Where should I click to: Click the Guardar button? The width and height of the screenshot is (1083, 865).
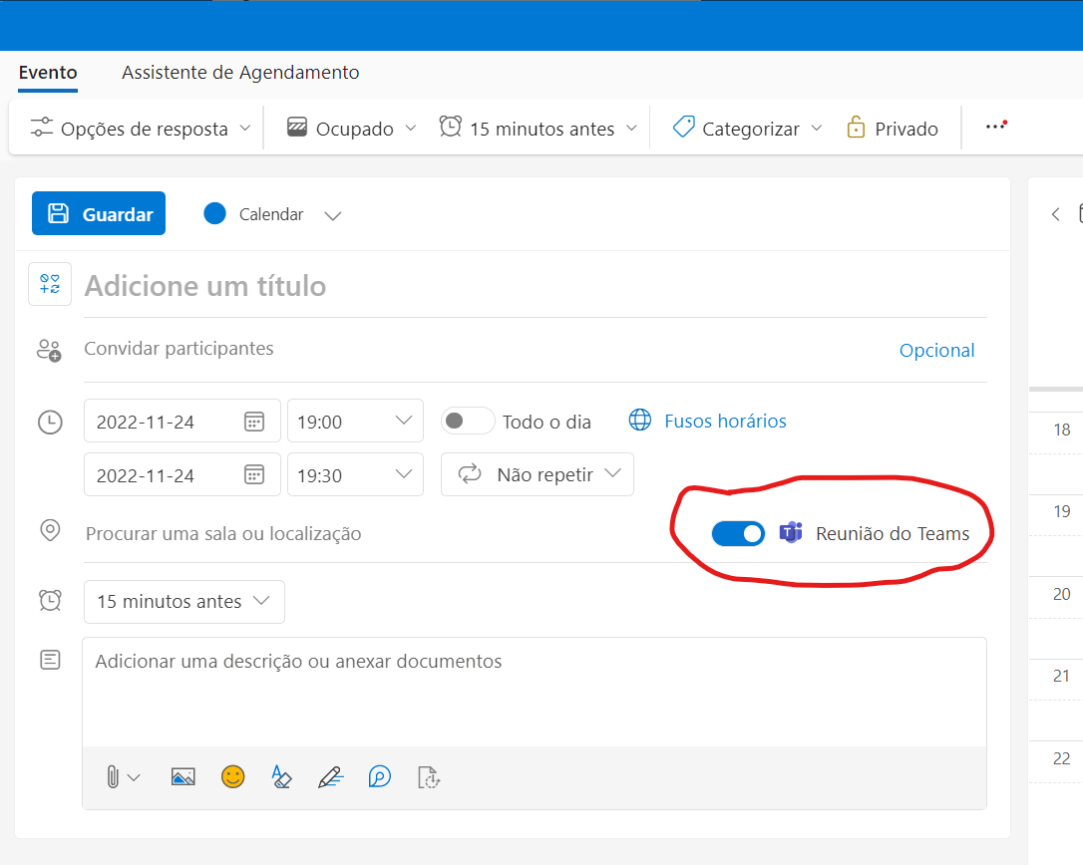(99, 213)
